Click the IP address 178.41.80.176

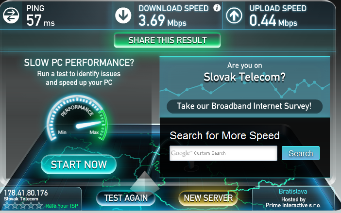click(26, 193)
